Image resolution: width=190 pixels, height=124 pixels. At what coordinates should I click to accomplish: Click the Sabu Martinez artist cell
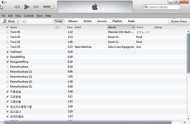tap(83, 47)
